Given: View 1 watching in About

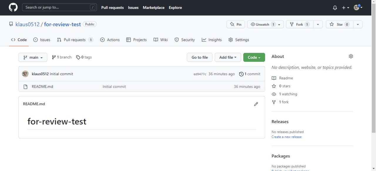Looking at the screenshot, I should pos(284,94).
